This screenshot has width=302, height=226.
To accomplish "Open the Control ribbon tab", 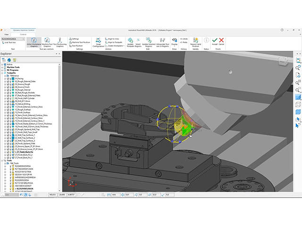I will 22,34.
